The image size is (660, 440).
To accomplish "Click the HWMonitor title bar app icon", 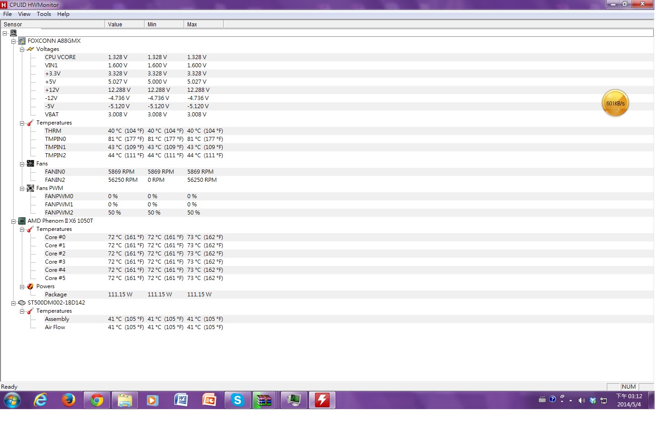I will 4,5.
